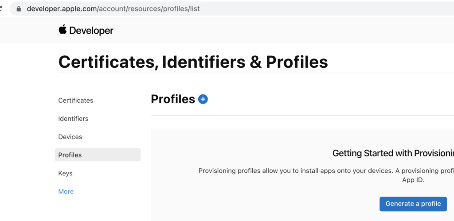Viewport: 454px width, 221px height.
Task: Expand the blue More link in sidebar
Action: click(x=66, y=191)
